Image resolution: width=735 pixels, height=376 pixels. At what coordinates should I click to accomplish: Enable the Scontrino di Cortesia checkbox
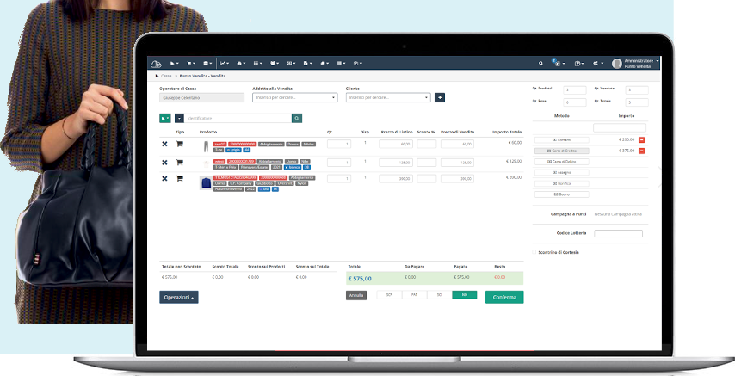[x=534, y=252]
